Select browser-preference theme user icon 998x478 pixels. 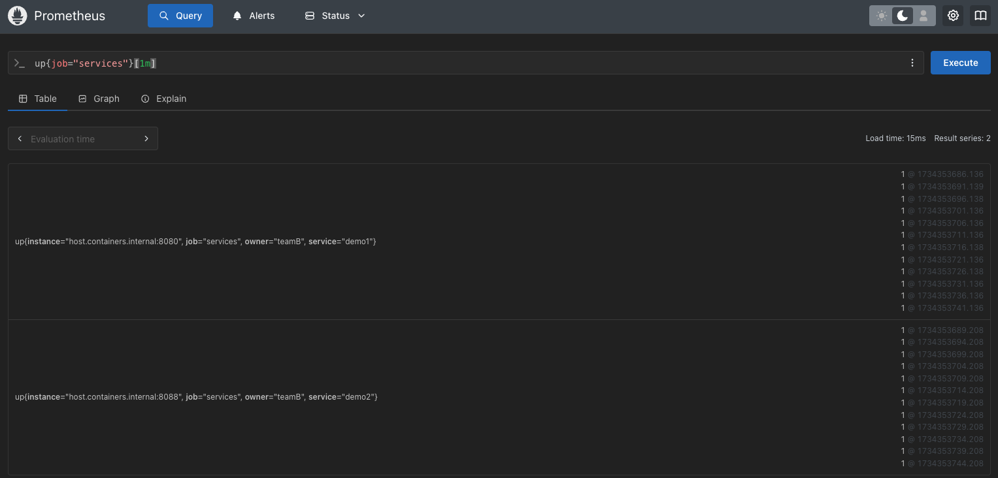[x=923, y=16]
